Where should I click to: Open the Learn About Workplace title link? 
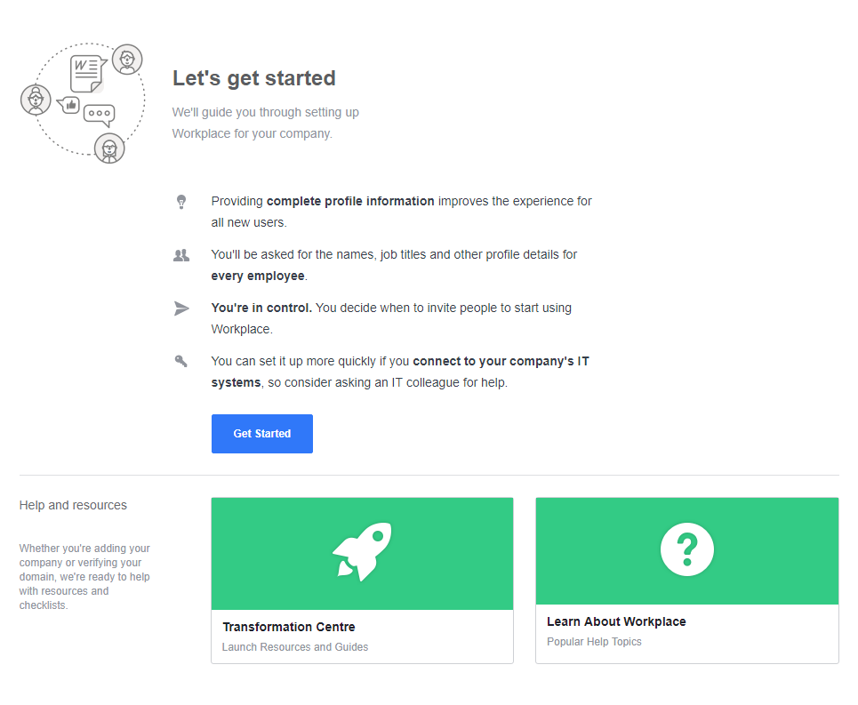616,621
